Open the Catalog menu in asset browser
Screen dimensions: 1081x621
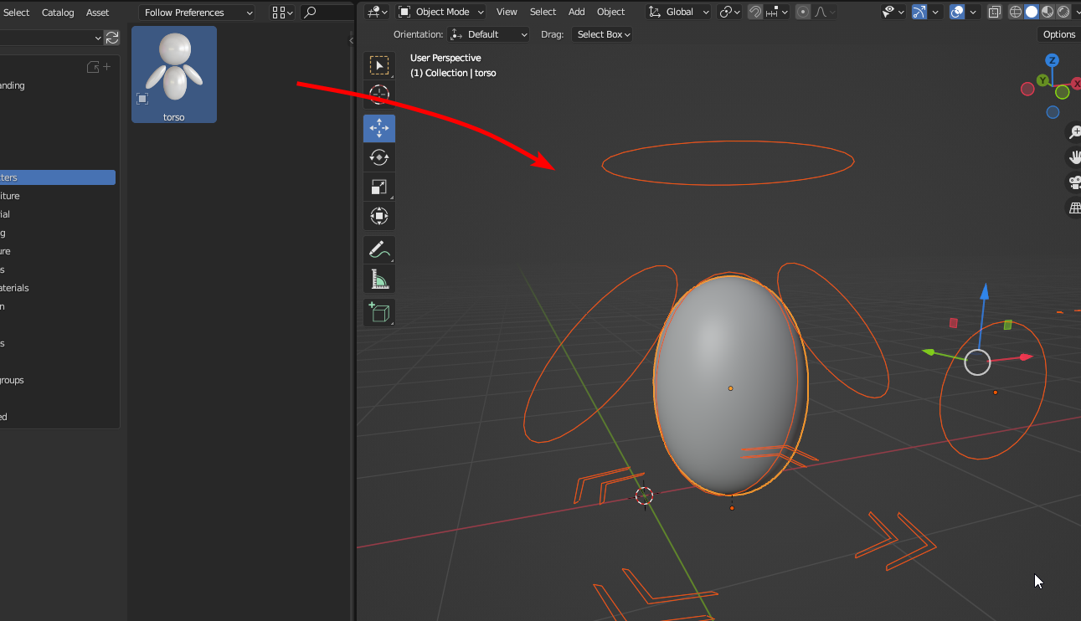tap(58, 13)
